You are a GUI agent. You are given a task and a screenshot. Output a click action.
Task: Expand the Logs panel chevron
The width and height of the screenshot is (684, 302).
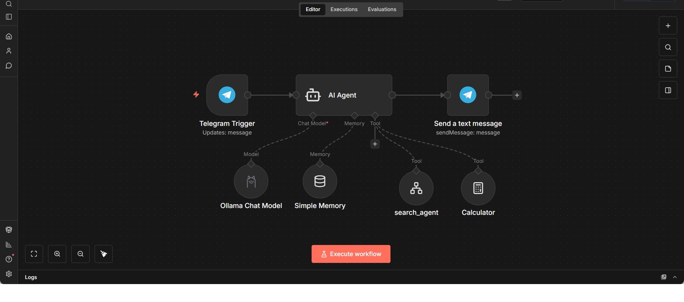coord(675,277)
